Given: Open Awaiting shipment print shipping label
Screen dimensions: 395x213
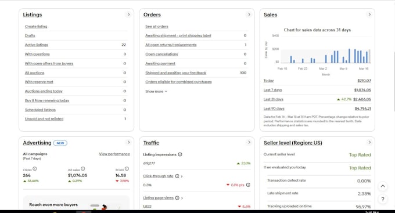Looking at the screenshot, I should 178,35.
